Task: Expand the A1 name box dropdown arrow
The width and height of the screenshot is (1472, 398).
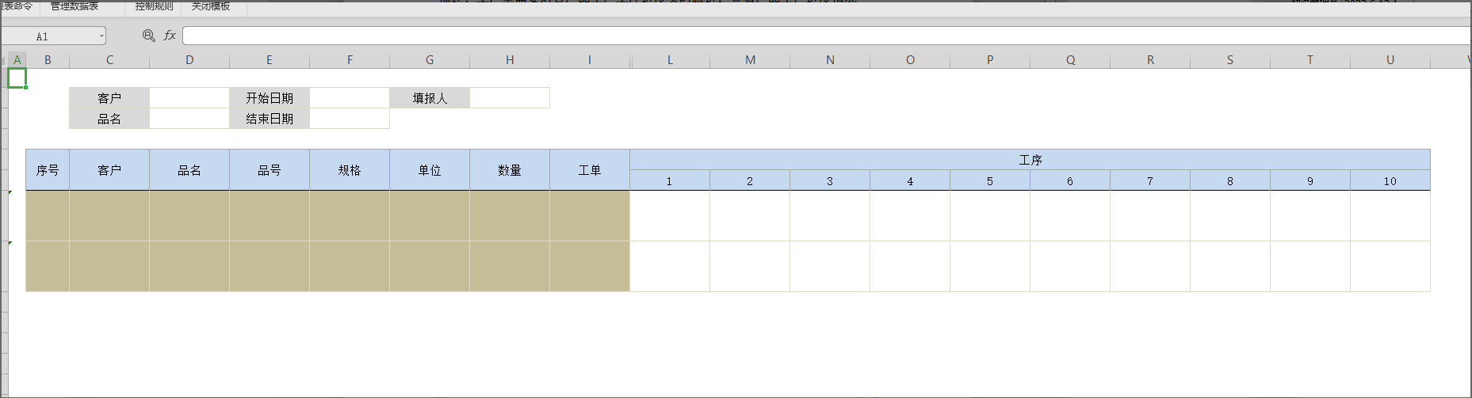Action: pos(101,36)
